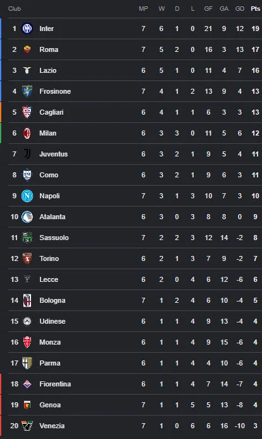Click the Bologna club crest
Screen dimensions: 262x439
(x=27, y=300)
